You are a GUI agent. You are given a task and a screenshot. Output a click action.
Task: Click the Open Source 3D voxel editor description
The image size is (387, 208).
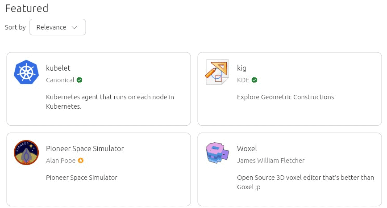point(306,182)
